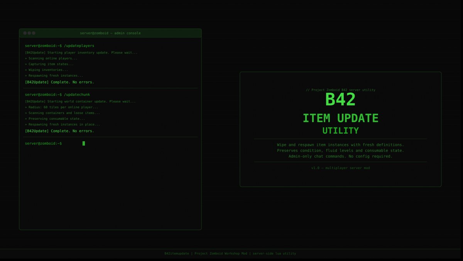Click the /updatechunk command text
This screenshot has height=261, width=463.
click(x=77, y=94)
